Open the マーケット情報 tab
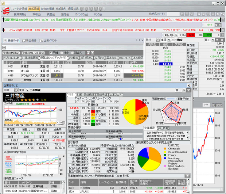This screenshot has width=226, height=194. coord(20,9)
